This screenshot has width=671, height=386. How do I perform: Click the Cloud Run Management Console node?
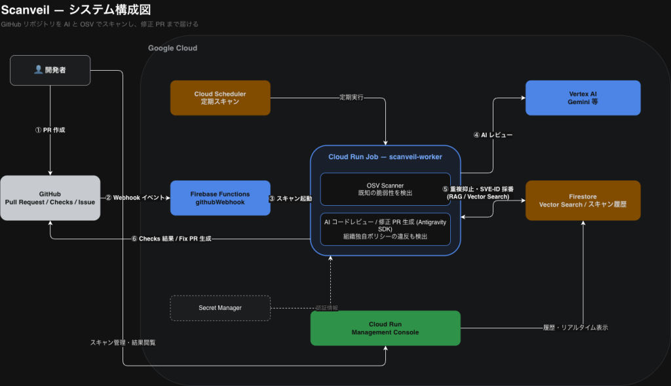[385, 328]
